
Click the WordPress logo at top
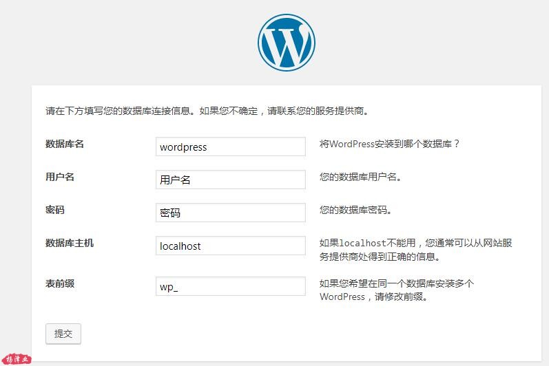point(287,43)
